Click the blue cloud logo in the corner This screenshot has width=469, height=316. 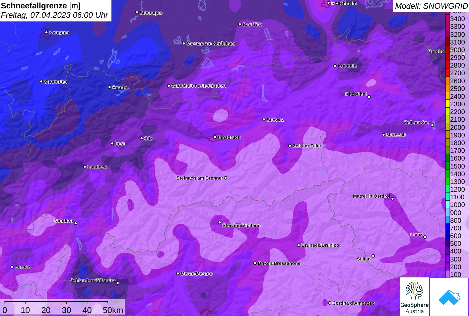tap(449, 297)
